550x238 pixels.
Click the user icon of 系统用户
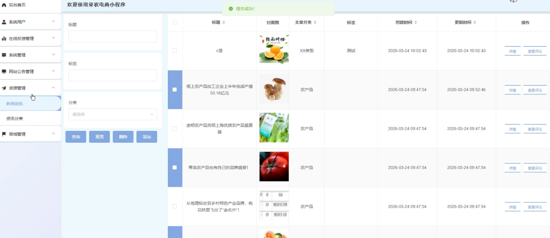pos(4,22)
